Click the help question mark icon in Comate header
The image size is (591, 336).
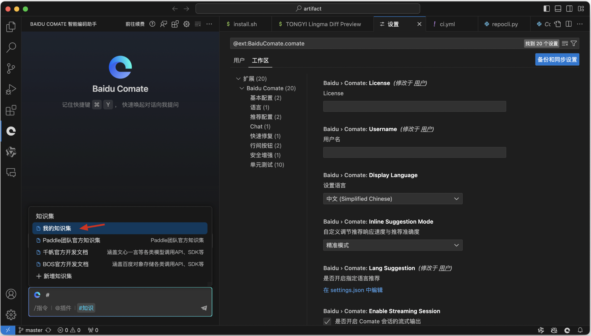(x=152, y=24)
